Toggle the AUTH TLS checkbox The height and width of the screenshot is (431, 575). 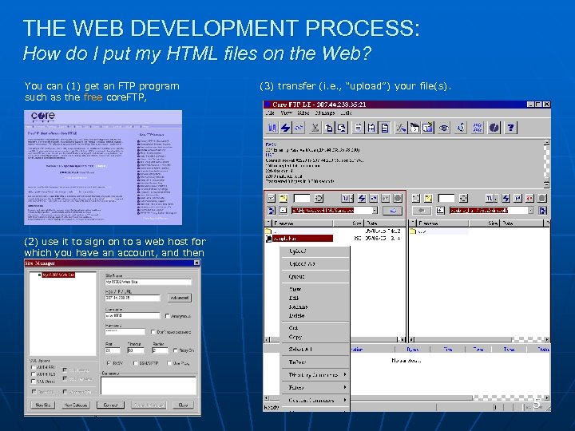(34, 374)
